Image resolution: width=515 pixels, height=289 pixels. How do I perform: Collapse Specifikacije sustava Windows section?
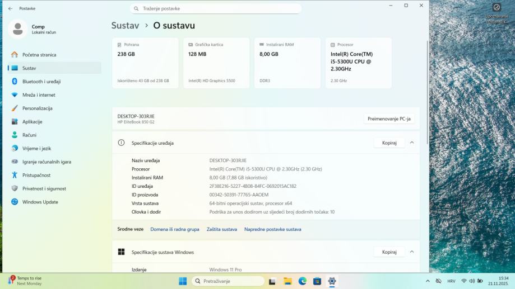point(412,252)
